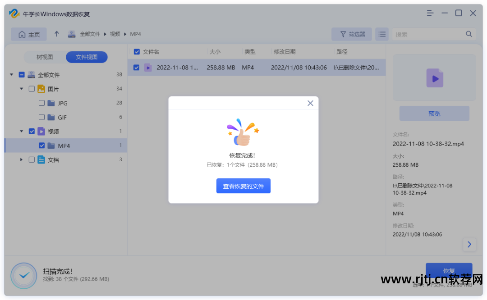Click the list view toggle icon
Screen dimensions: 487x300
pyautogui.click(x=382, y=34)
